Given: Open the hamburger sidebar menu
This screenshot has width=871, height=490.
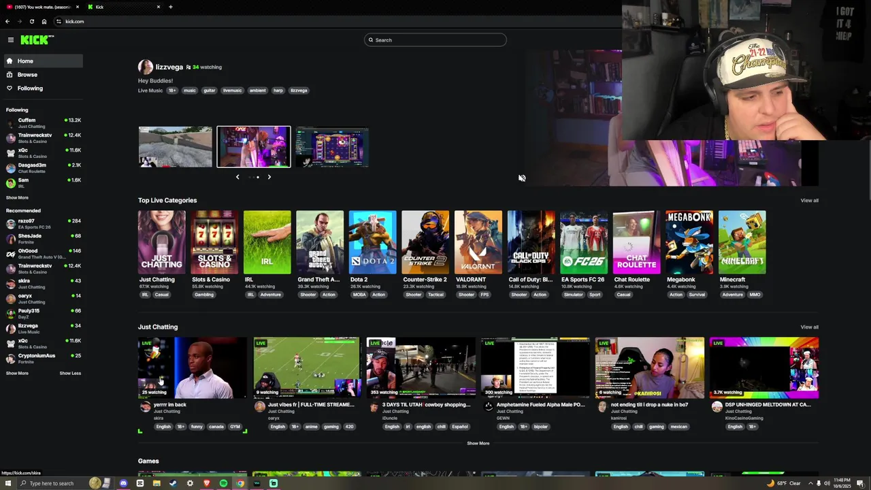Looking at the screenshot, I should click(10, 40).
